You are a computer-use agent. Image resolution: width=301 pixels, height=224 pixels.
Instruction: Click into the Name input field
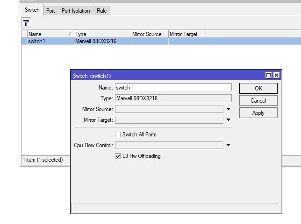pos(173,88)
